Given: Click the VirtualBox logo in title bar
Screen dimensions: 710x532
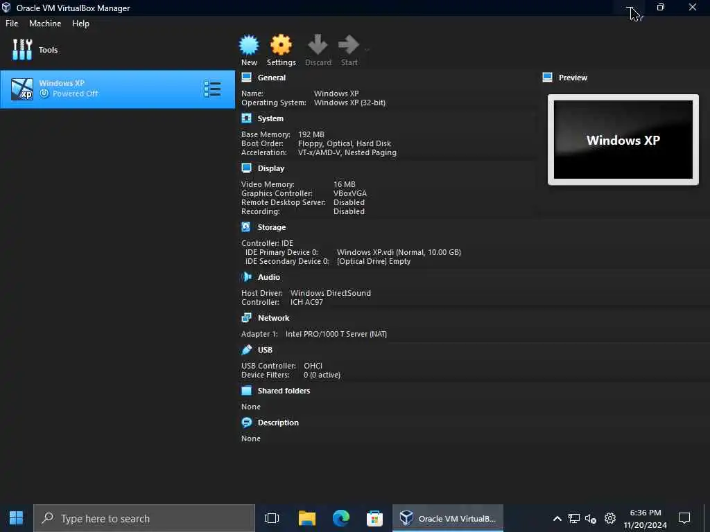Looking at the screenshot, I should coord(6,8).
